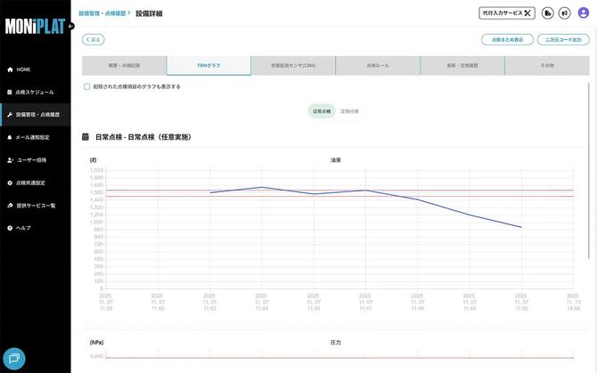The width and height of the screenshot is (597, 373).
Task: Click the company building icon in header
Action: pos(548,12)
